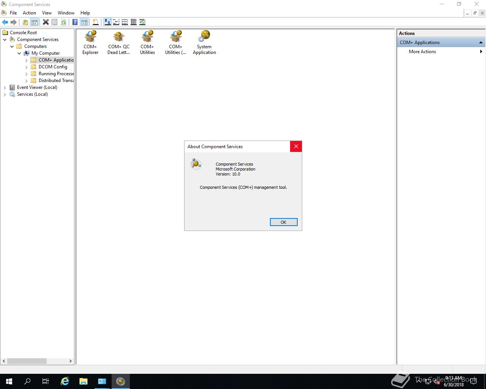The height and width of the screenshot is (389, 486).
Task: Collapse the Computers tree node
Action: (x=12, y=46)
